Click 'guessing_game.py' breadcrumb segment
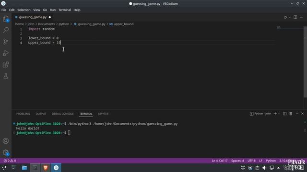The image size is (307, 172). pos(92,24)
